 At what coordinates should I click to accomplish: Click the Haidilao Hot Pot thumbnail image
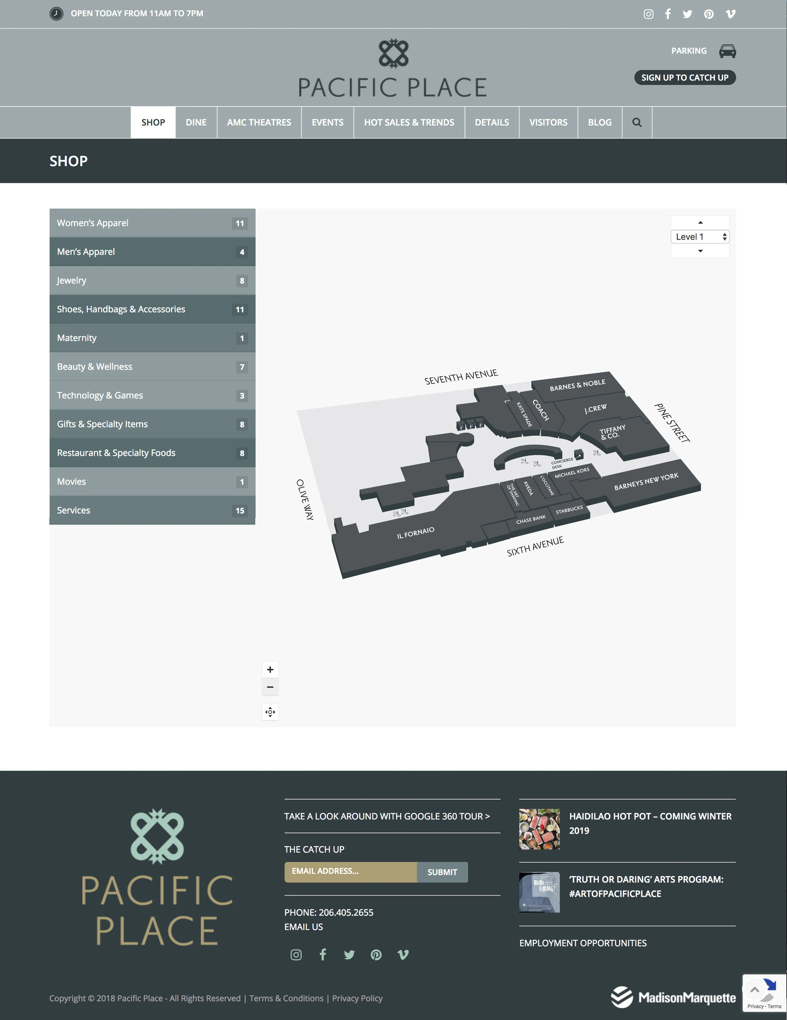(x=540, y=829)
